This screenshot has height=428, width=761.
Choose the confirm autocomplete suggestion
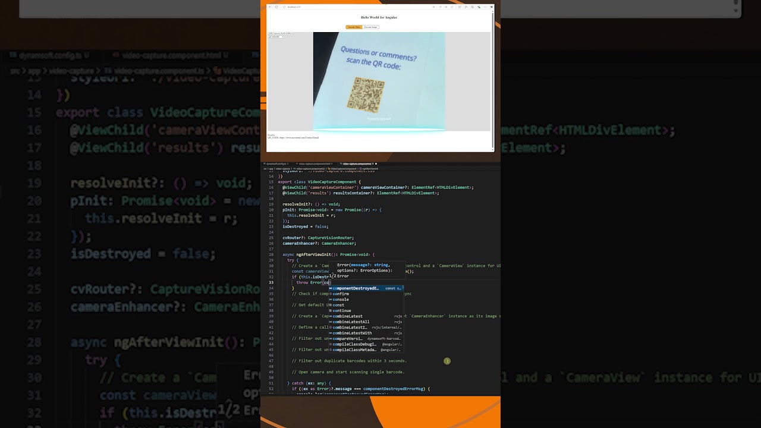coord(366,294)
